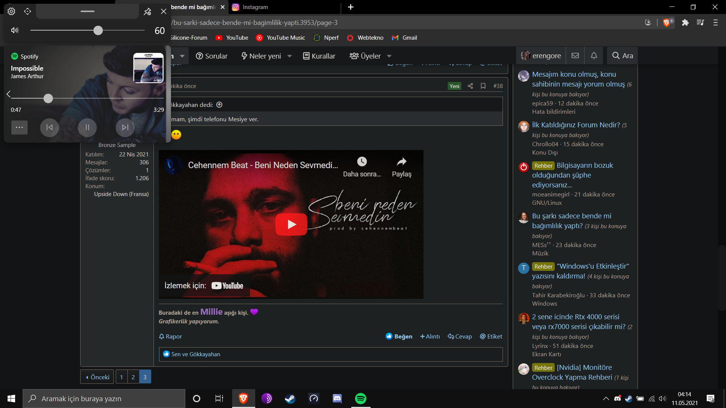
Task: Open the media playlist control icon
Action: (x=700, y=23)
